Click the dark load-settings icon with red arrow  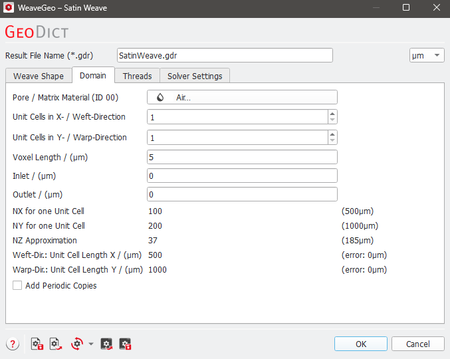(106, 344)
